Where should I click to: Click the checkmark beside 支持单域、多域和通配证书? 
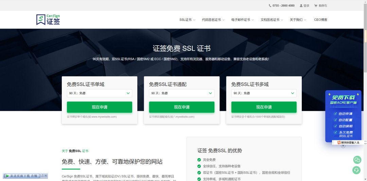click(x=199, y=179)
